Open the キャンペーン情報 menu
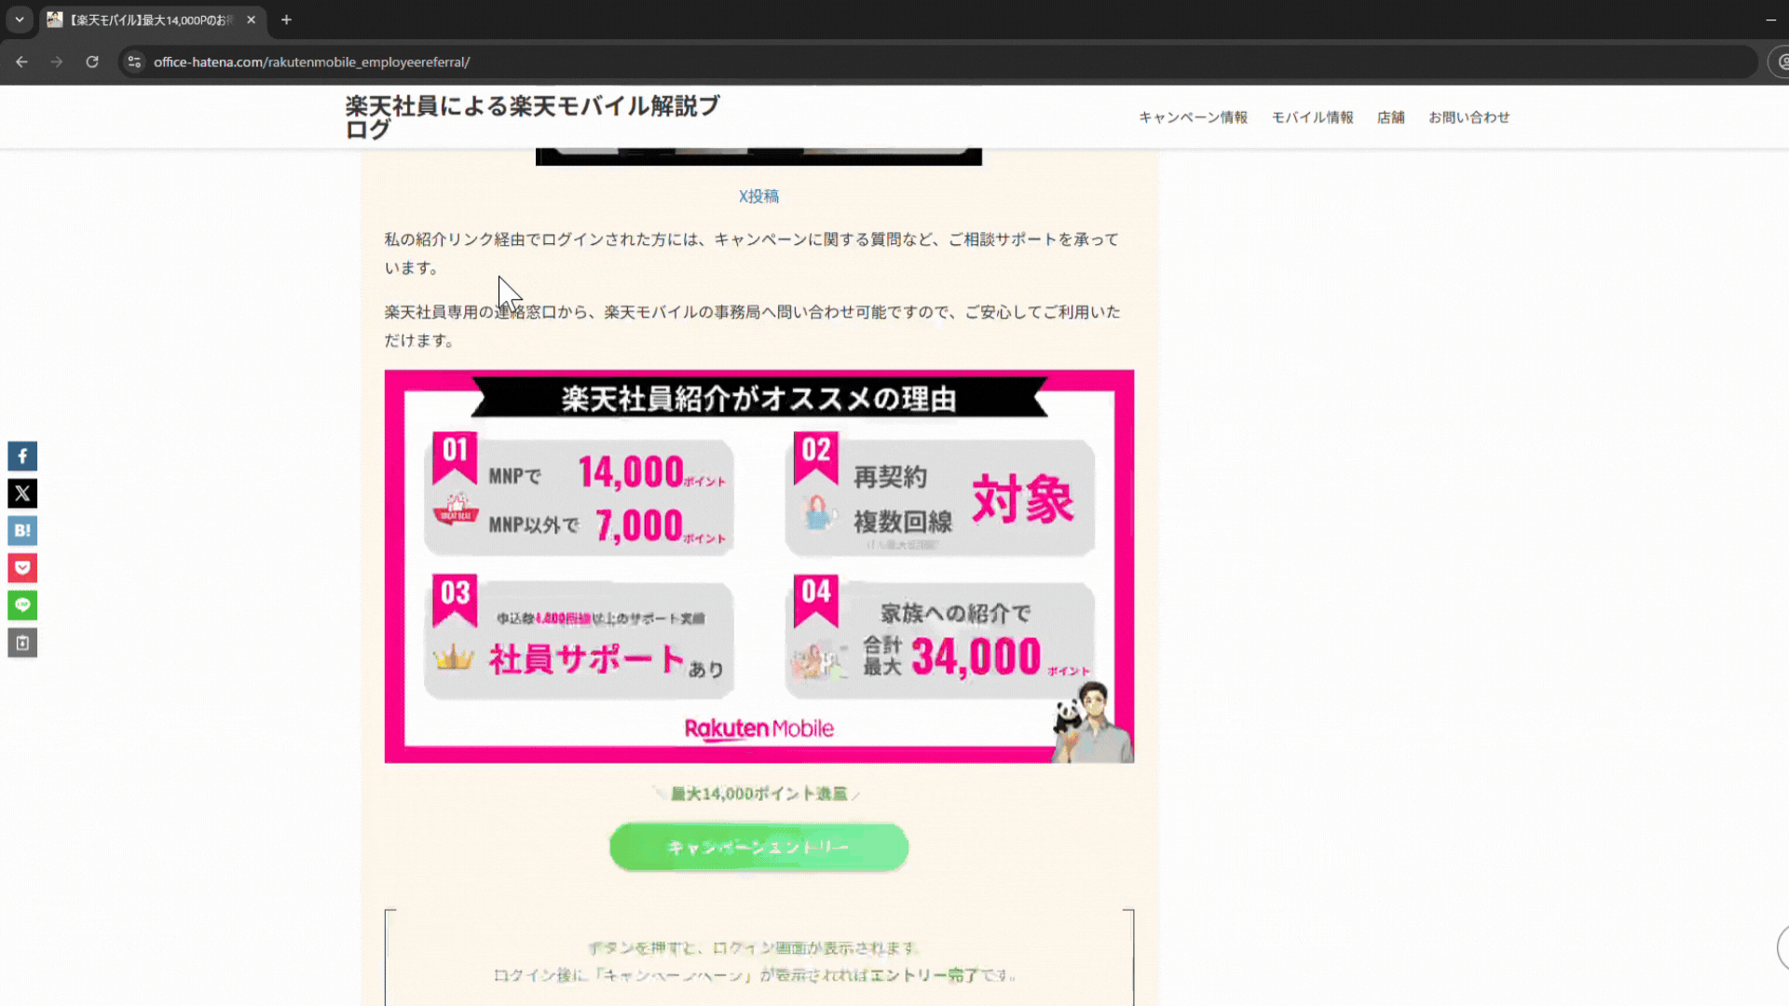Image resolution: width=1789 pixels, height=1006 pixels. (1193, 117)
